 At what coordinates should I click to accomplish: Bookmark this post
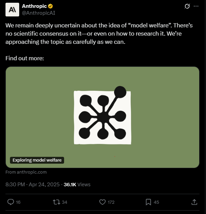(148, 202)
